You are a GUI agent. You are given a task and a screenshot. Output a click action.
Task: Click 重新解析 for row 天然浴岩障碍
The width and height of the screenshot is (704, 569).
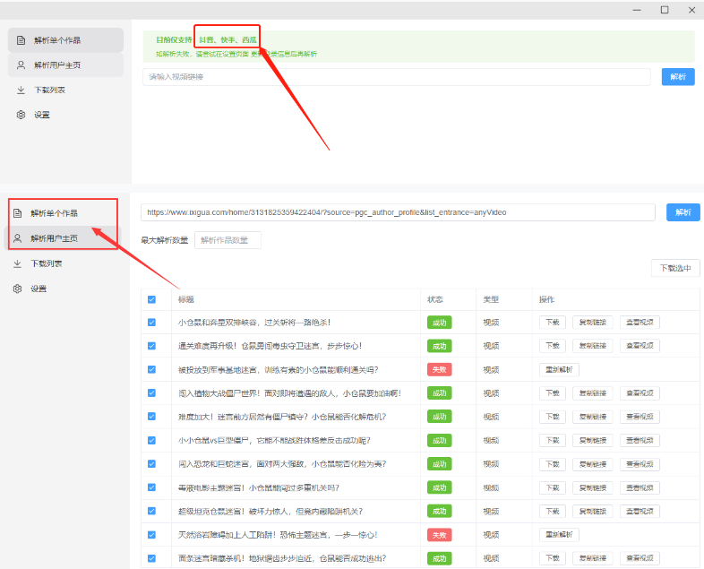559,535
